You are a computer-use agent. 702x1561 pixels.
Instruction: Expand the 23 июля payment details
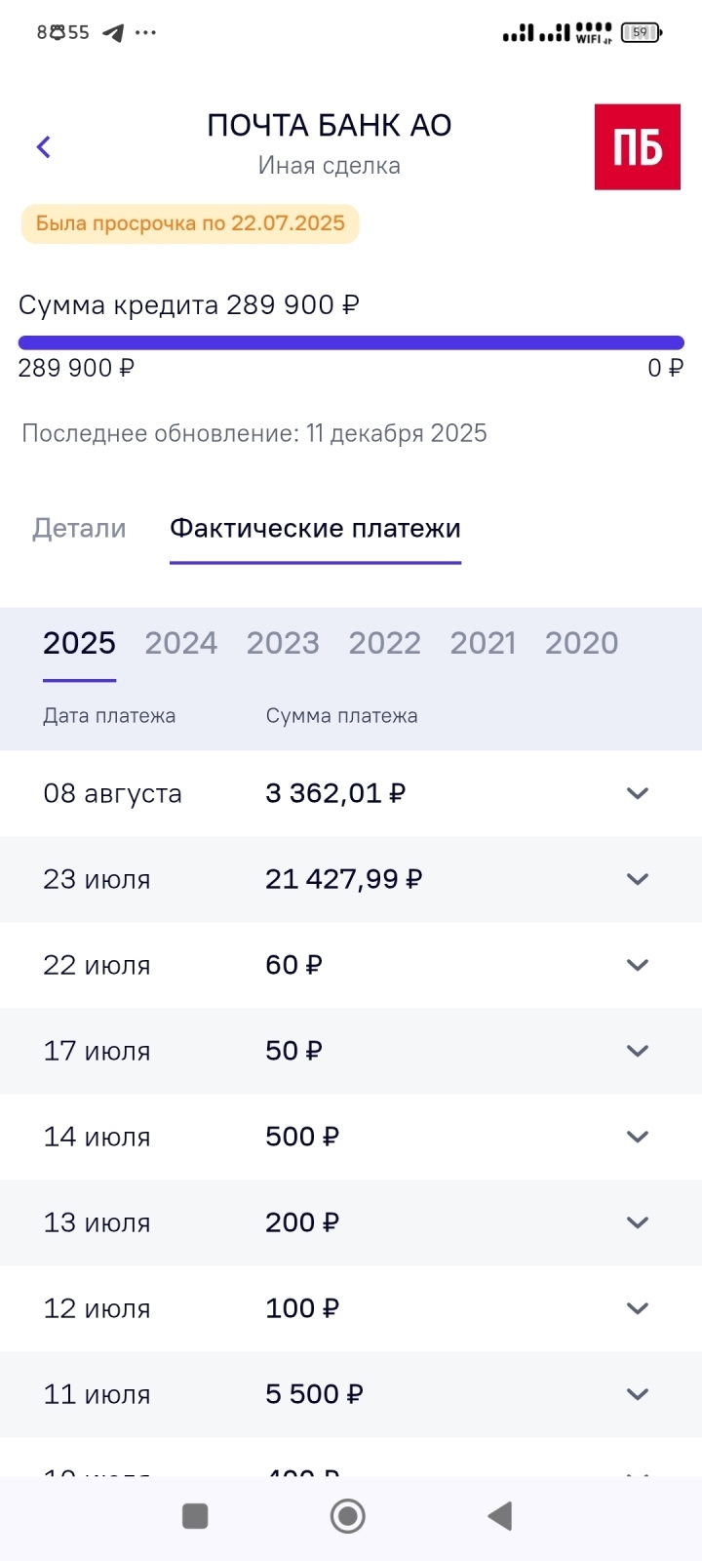[637, 879]
